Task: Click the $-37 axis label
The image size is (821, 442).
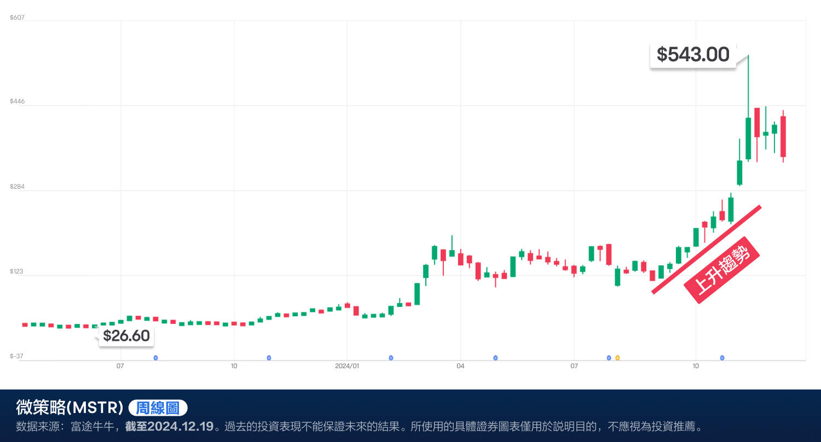Action: (16, 356)
